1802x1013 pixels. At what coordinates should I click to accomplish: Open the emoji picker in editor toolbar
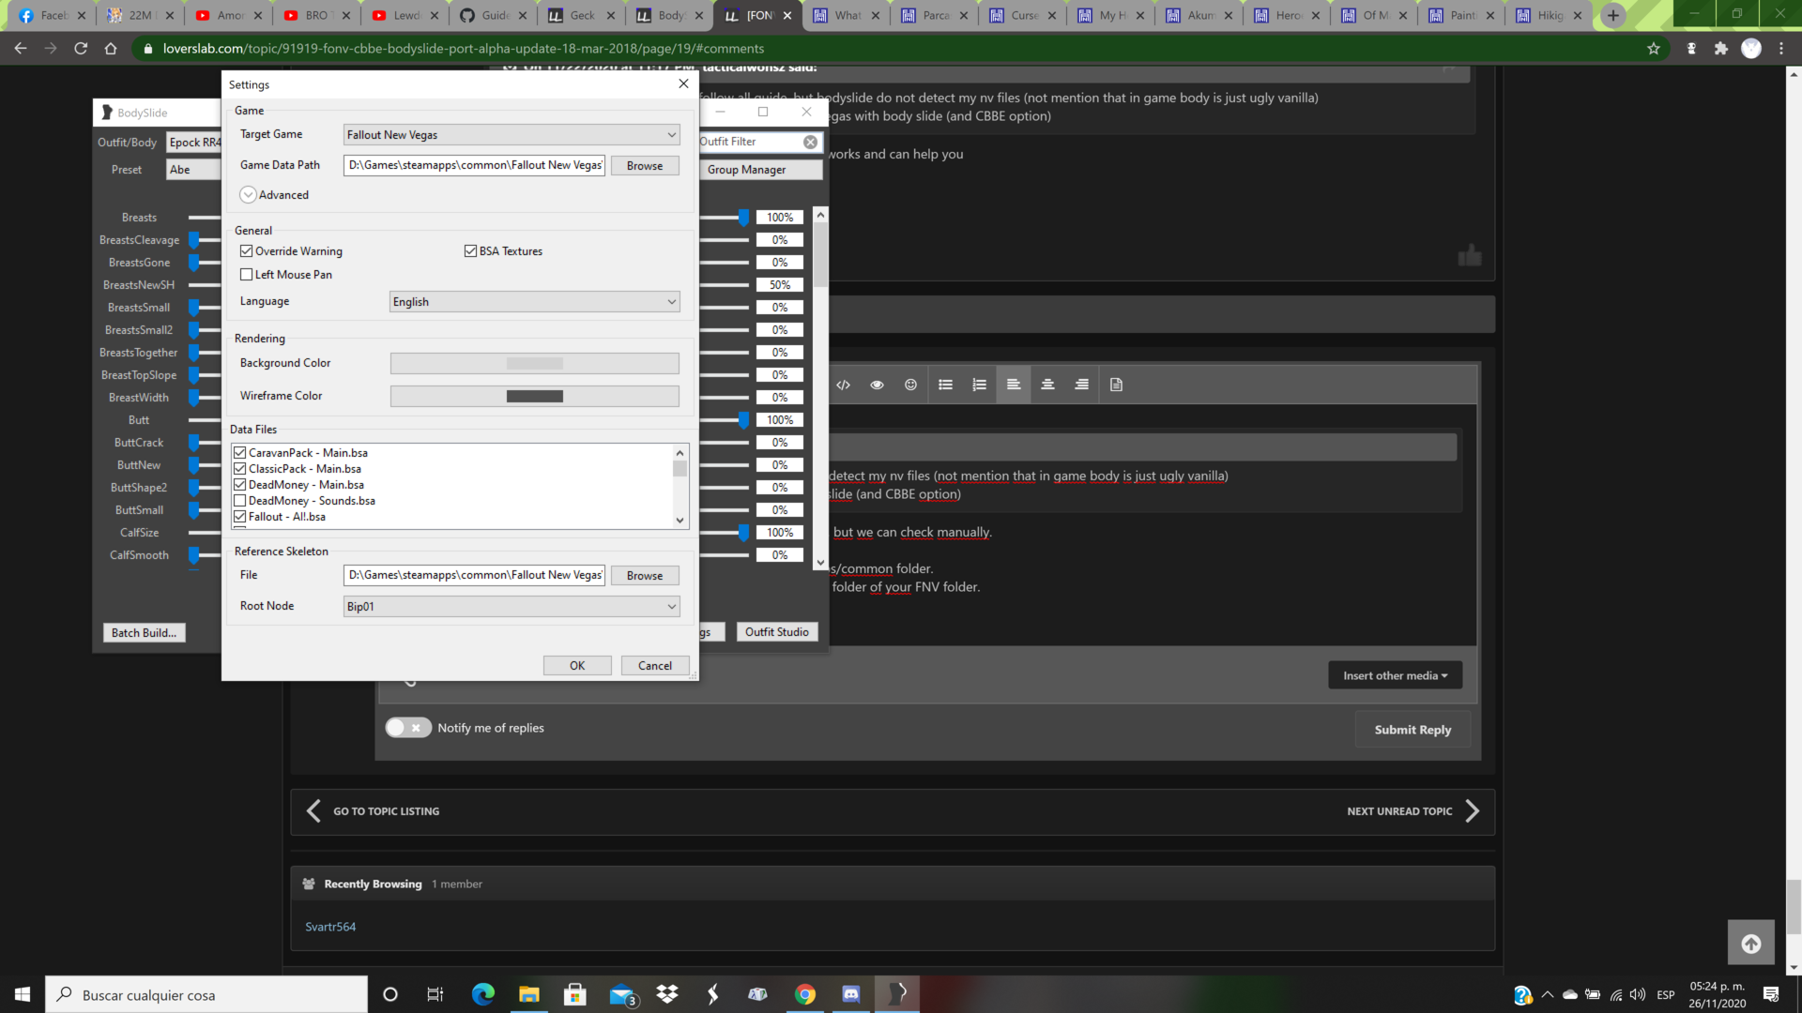click(910, 385)
